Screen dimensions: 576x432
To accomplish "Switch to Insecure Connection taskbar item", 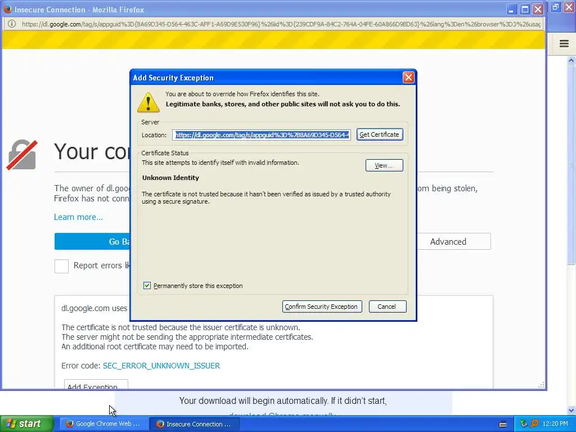I will click(195, 424).
